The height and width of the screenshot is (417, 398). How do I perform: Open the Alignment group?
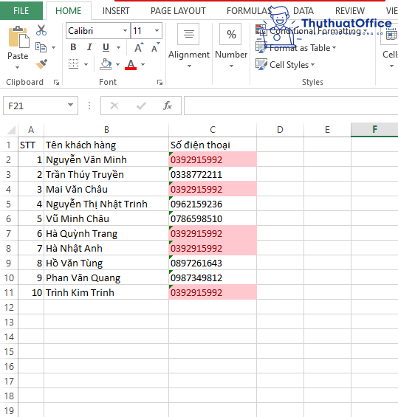click(x=189, y=45)
